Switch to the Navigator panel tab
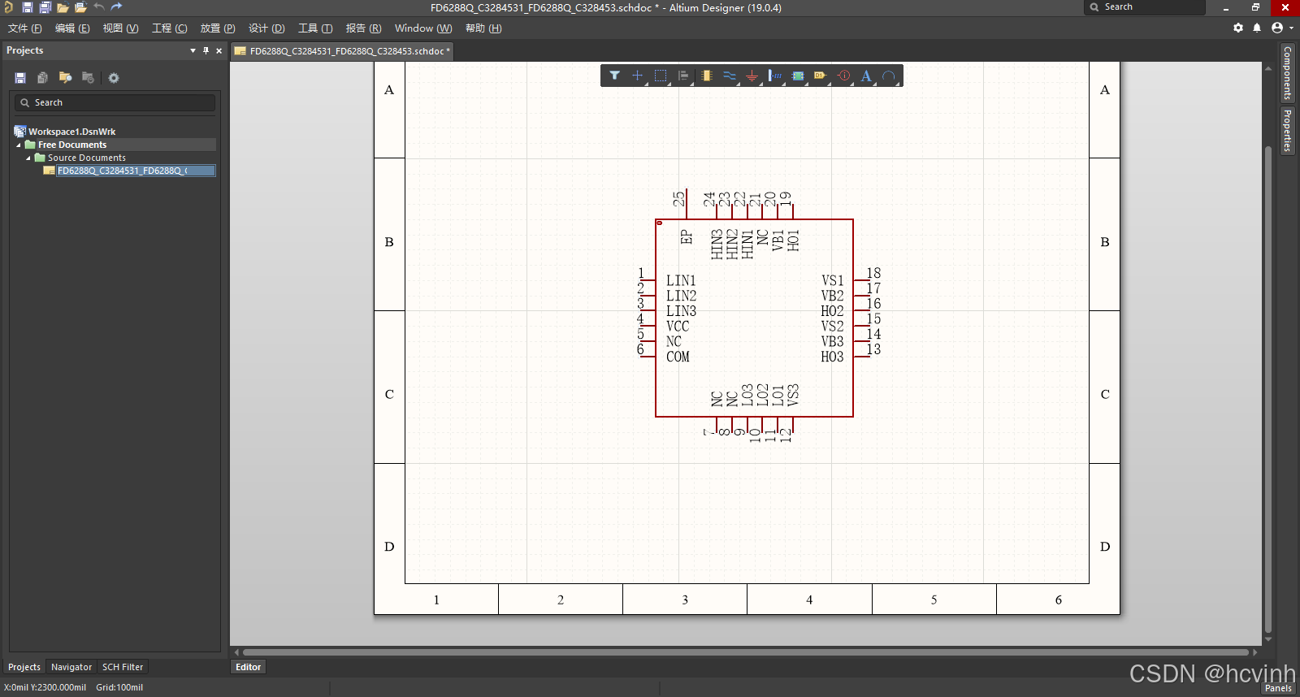The image size is (1300, 697). tap(71, 667)
